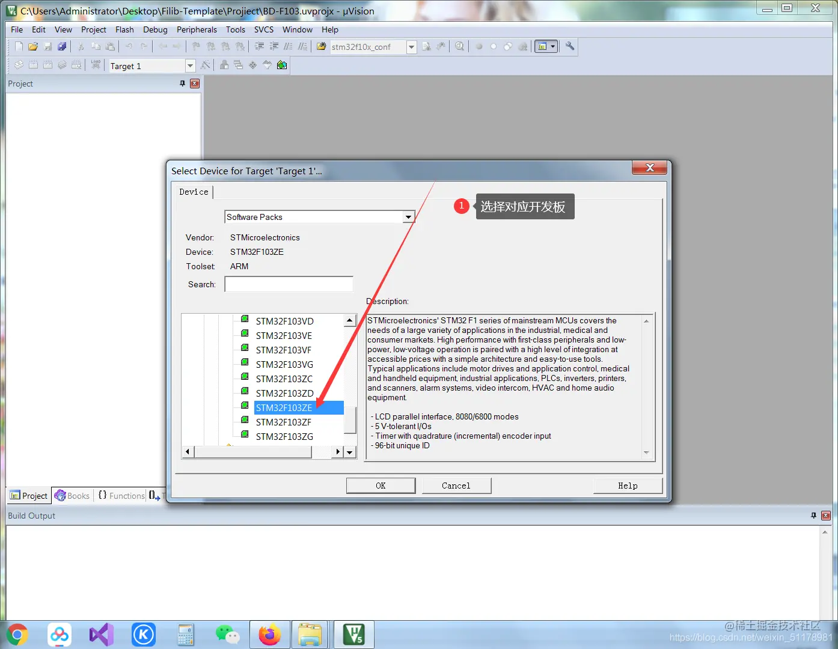Open Visual Studio from the taskbar
The image size is (838, 649).
(x=102, y=635)
